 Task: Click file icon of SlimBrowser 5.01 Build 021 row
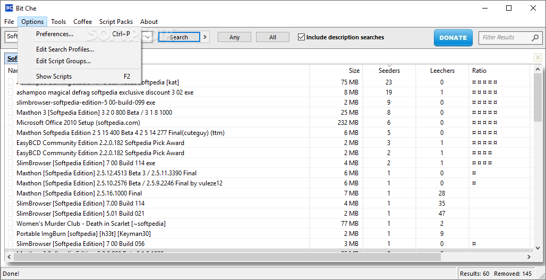click(x=11, y=214)
